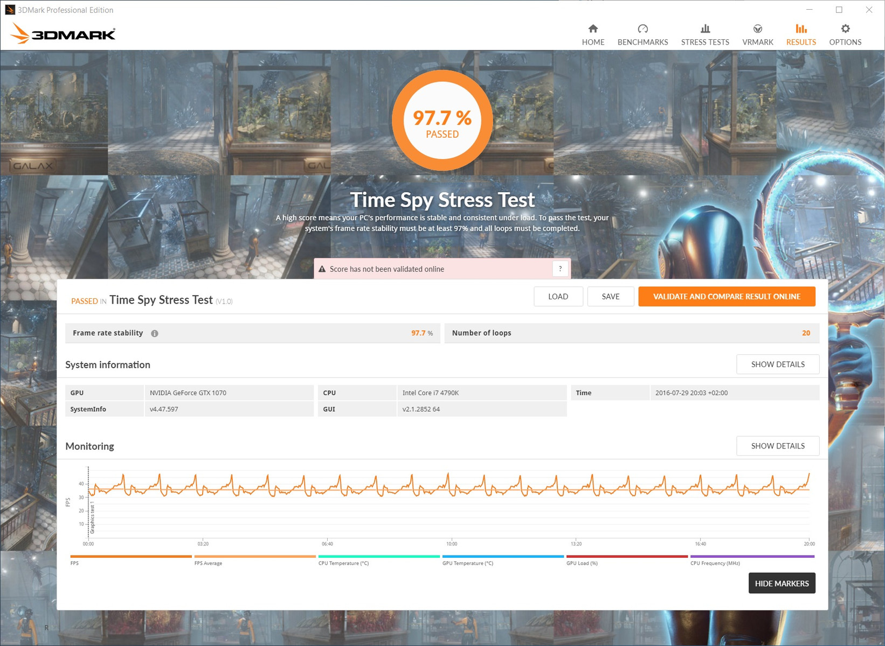The height and width of the screenshot is (646, 885).
Task: Click the question mark help button
Action: (560, 269)
